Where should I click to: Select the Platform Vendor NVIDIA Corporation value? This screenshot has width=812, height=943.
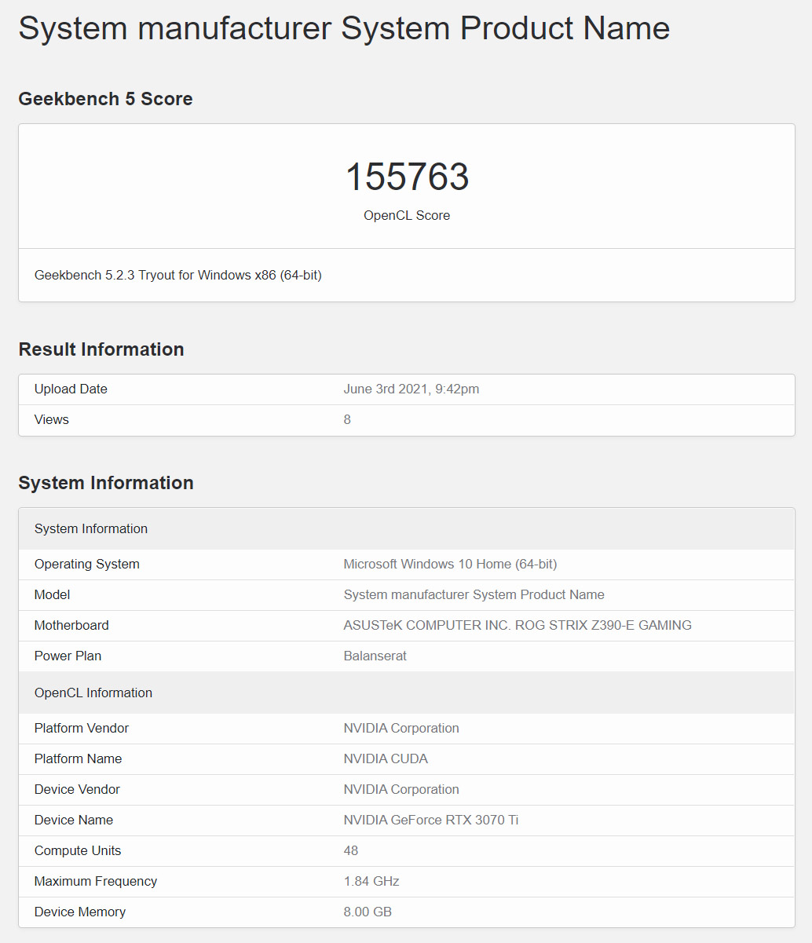pyautogui.click(x=401, y=728)
